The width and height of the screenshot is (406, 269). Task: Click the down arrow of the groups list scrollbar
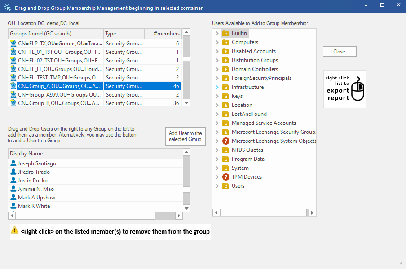click(x=186, y=103)
